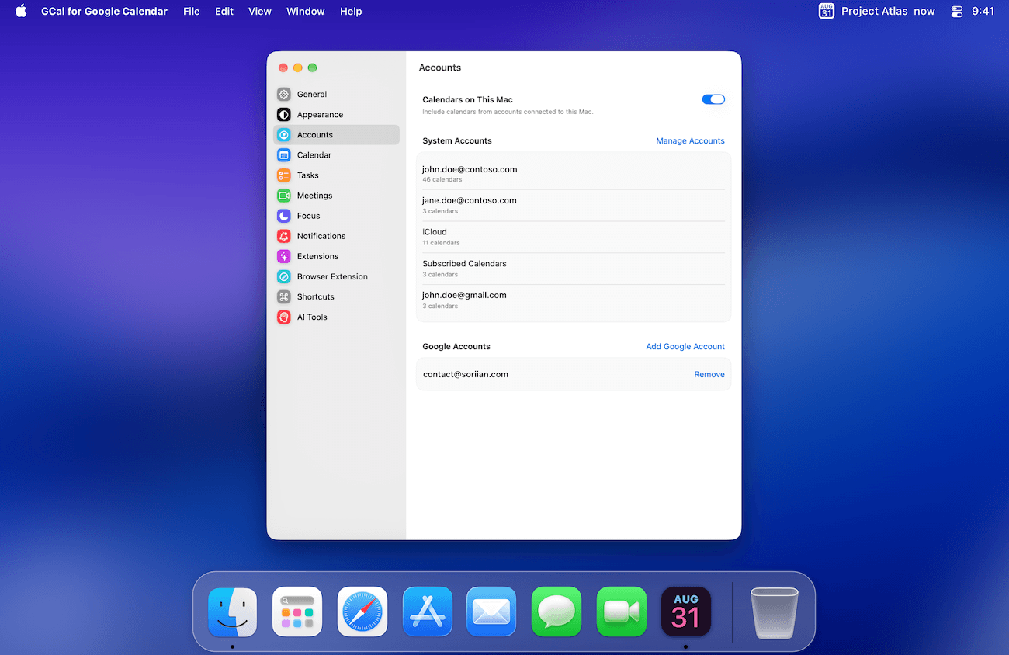Click the Manage Accounts link
The width and height of the screenshot is (1009, 655).
tap(690, 140)
